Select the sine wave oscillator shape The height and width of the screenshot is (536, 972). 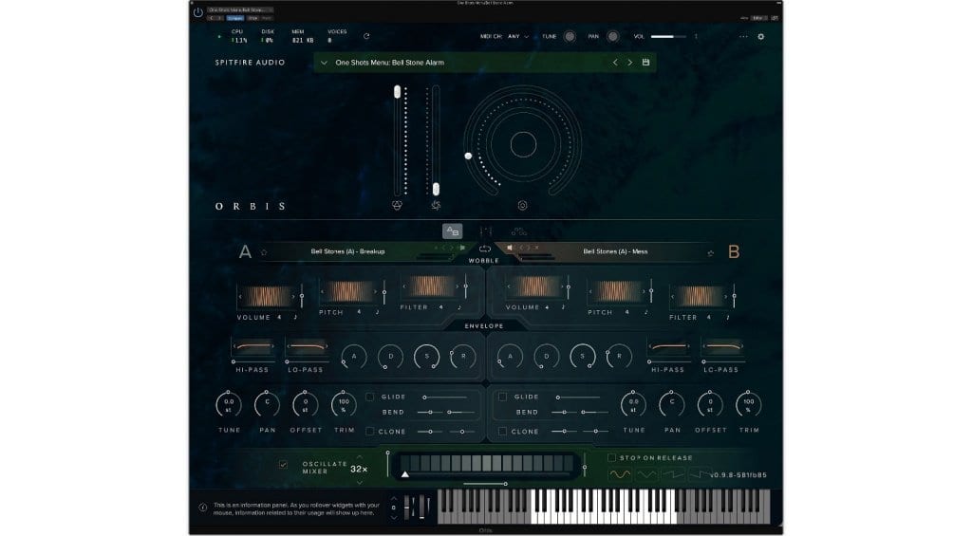[x=619, y=474]
